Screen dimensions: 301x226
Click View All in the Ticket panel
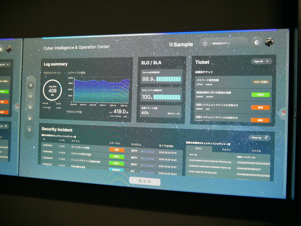point(261,61)
